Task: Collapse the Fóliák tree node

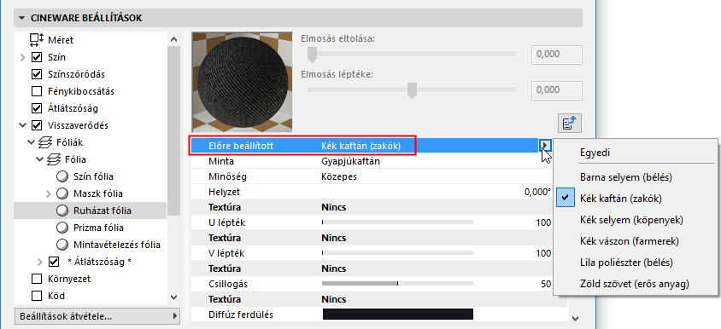Action: [32, 142]
